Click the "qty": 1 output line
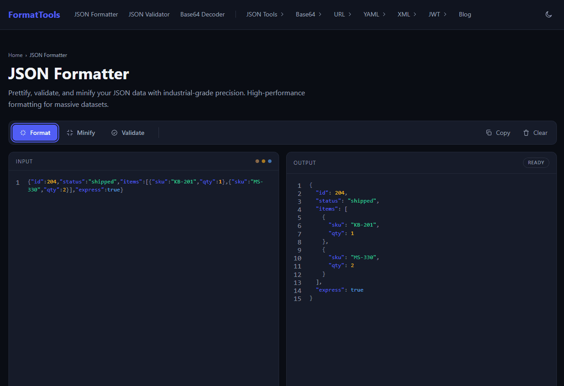The width and height of the screenshot is (564, 386). pos(341,233)
